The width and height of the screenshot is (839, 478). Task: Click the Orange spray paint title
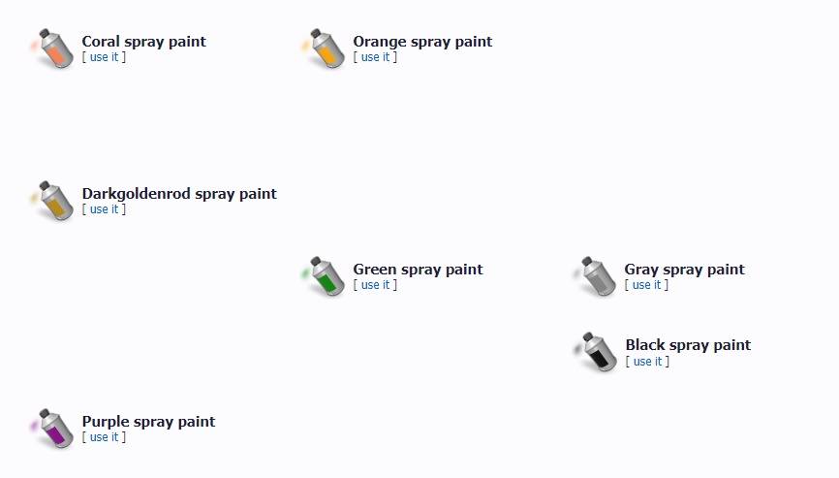(x=422, y=42)
